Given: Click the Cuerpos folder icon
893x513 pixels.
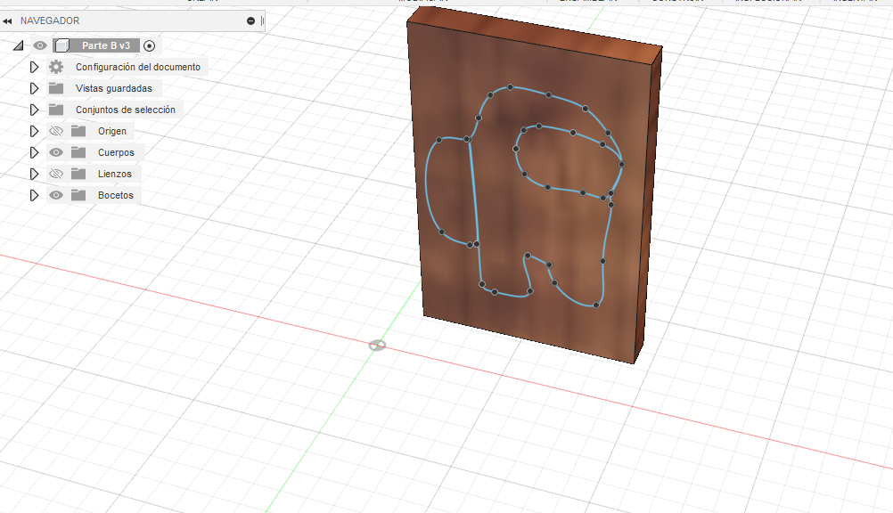Looking at the screenshot, I should pos(78,152).
